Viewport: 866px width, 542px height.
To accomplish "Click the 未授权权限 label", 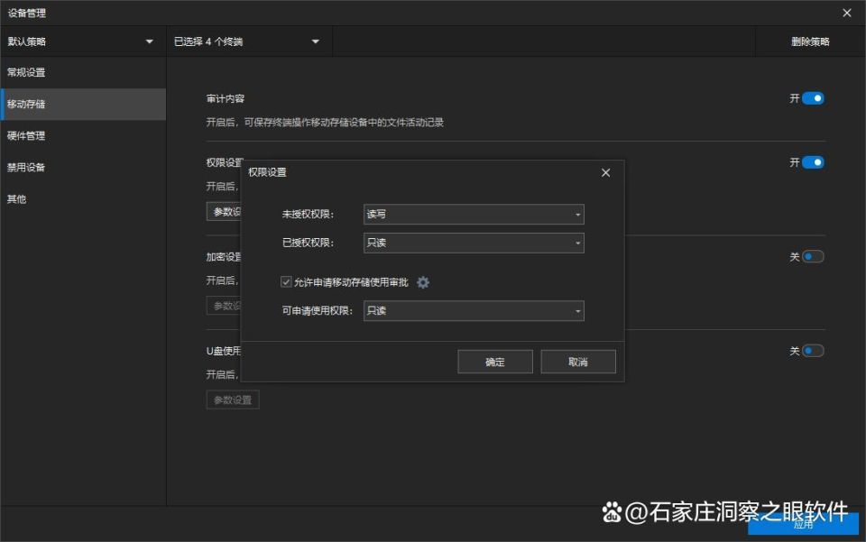I will click(308, 214).
